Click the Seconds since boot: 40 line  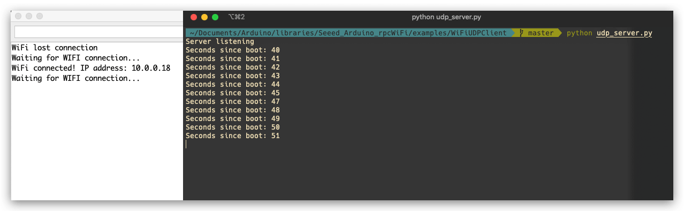[x=233, y=50]
